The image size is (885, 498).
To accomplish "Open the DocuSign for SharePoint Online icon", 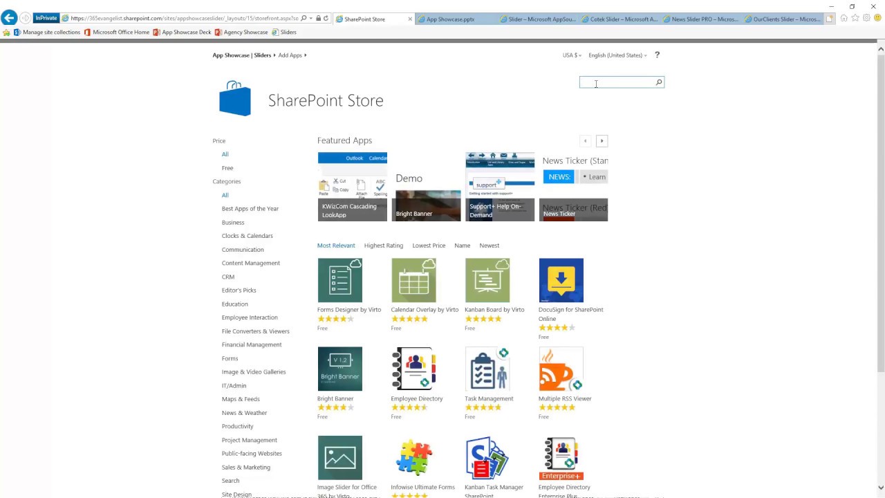I will 561,280.
